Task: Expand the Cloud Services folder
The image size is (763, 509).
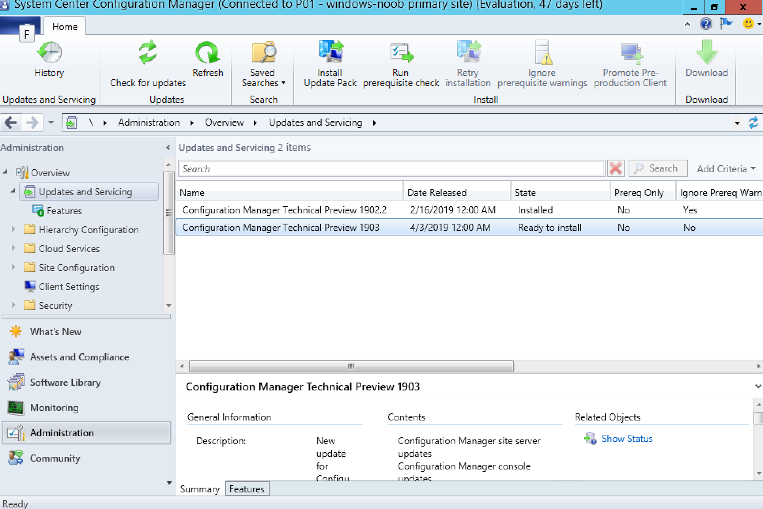Action: click(13, 248)
